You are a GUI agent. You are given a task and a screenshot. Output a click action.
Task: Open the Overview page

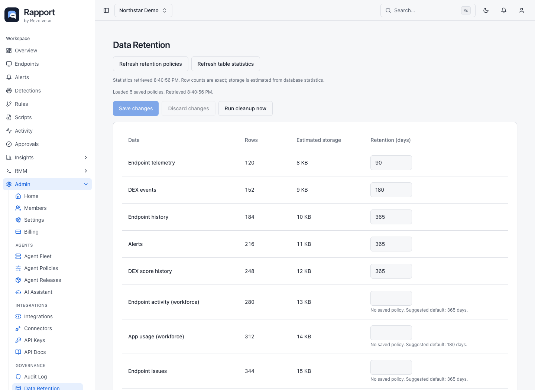47,51
